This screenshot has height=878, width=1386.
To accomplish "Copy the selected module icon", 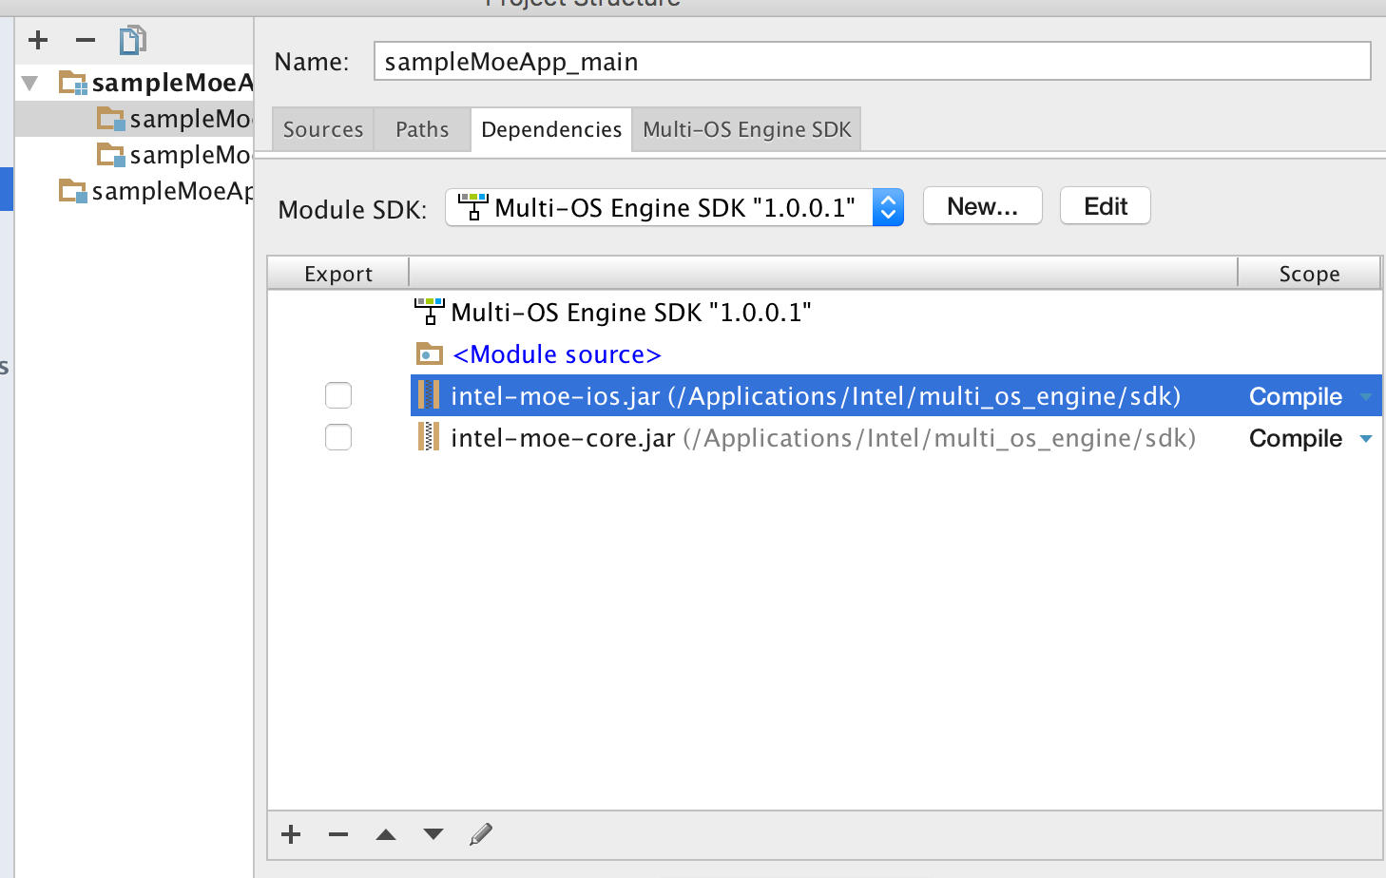I will [x=132, y=40].
